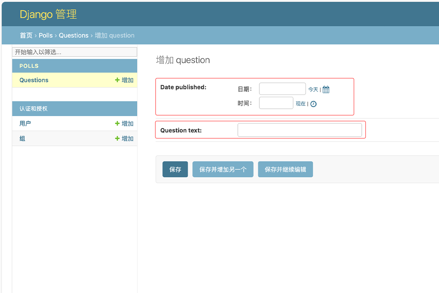Focus the sidebar filter box 开始输入以筛选
This screenshot has height=293, width=439.
pyautogui.click(x=75, y=52)
